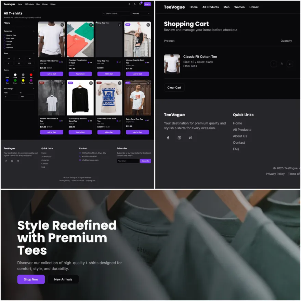301x301 pixels.
Task: Favorite the Classic Fit Cotton Tee heart icon
Action: pos(62,25)
